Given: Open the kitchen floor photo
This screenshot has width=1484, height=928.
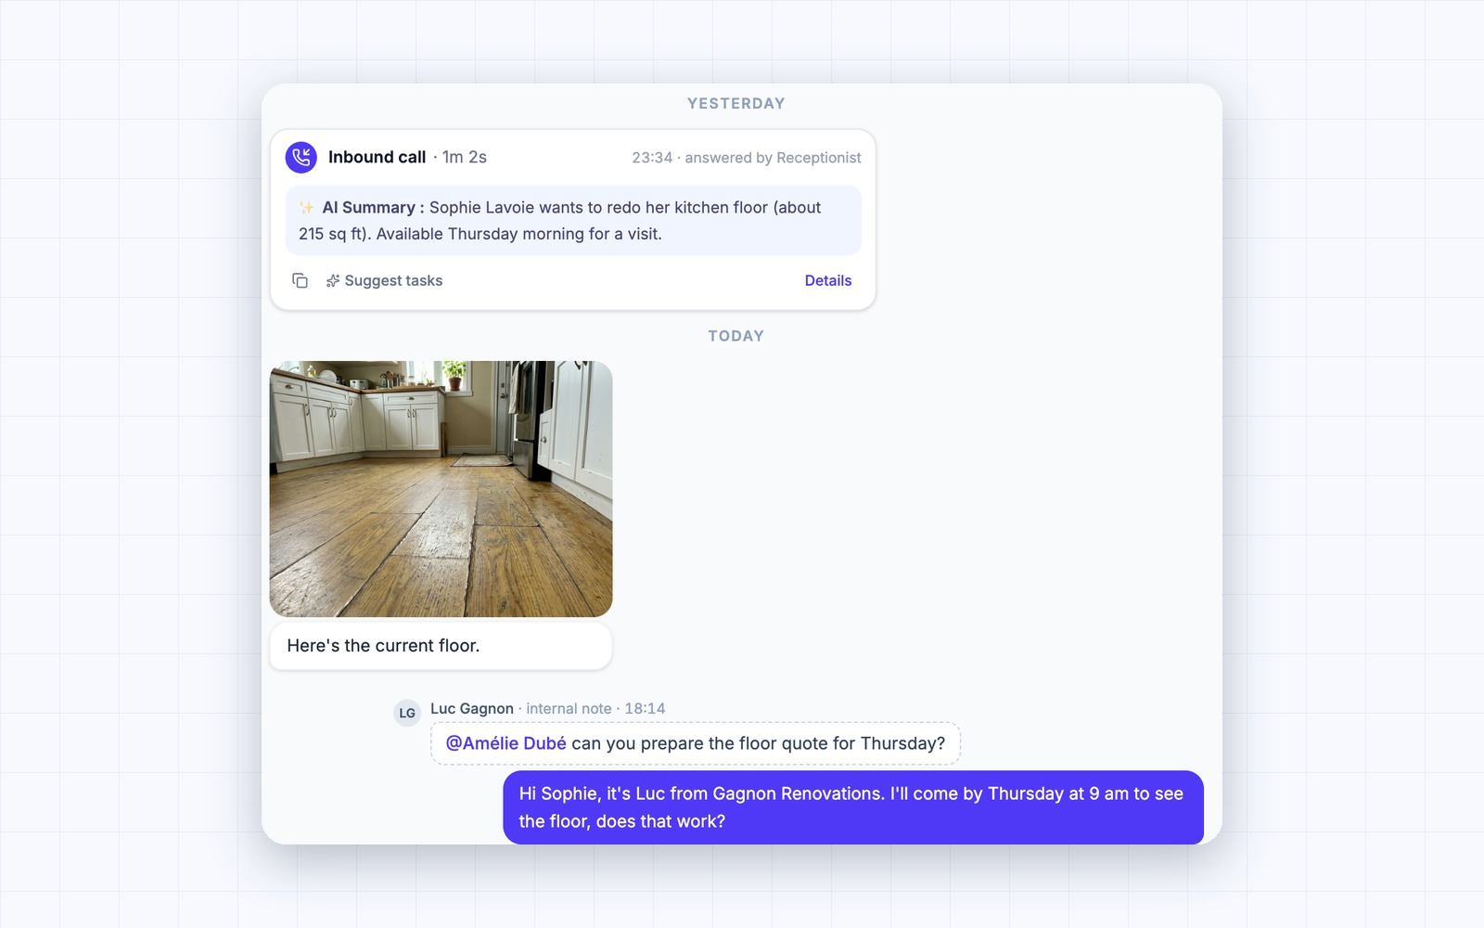Looking at the screenshot, I should (441, 489).
